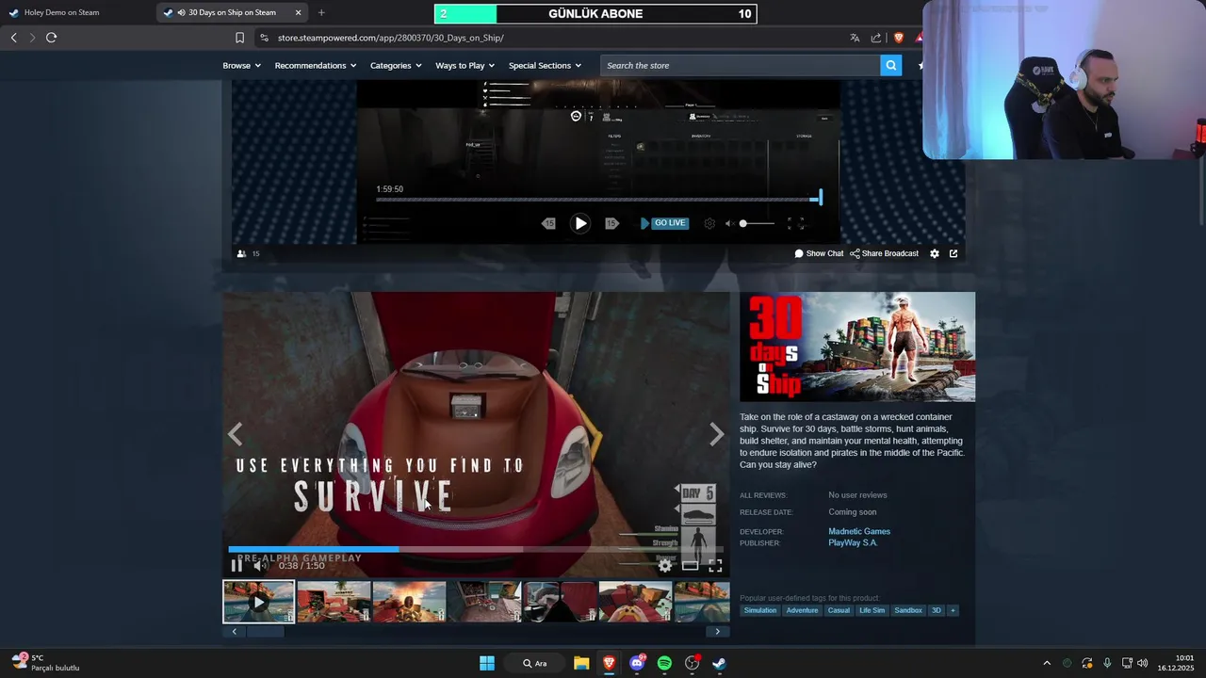This screenshot has width=1206, height=678.
Task: Expand the Browse menu
Action: 242,65
